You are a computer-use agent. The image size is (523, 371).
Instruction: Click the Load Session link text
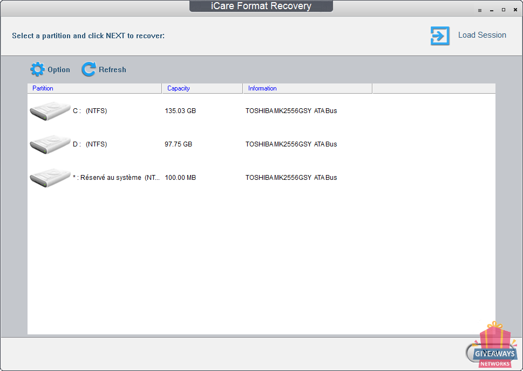(x=482, y=35)
